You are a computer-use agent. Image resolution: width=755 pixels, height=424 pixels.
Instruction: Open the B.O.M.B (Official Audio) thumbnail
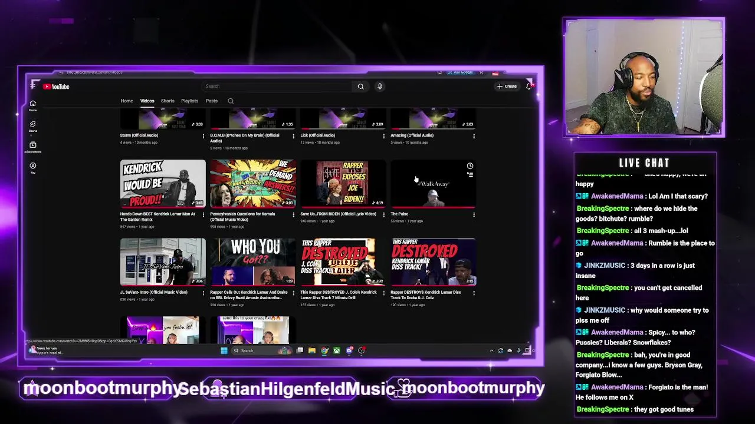coord(253,119)
